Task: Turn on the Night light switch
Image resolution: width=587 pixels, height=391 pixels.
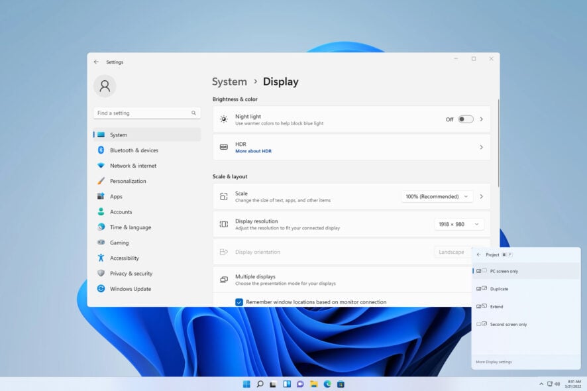Action: point(466,119)
